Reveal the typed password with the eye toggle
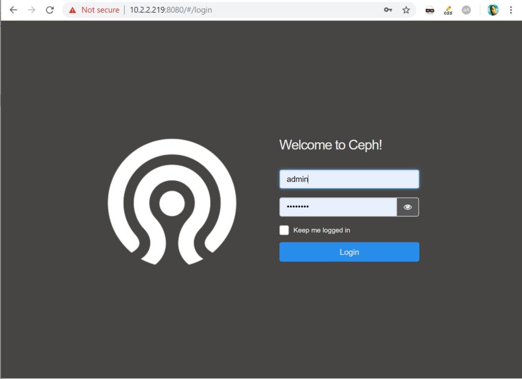The height and width of the screenshot is (379, 522). [x=407, y=207]
